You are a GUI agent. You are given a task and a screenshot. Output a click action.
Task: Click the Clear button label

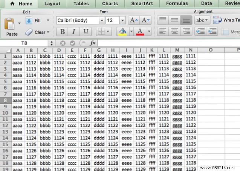point(40,32)
